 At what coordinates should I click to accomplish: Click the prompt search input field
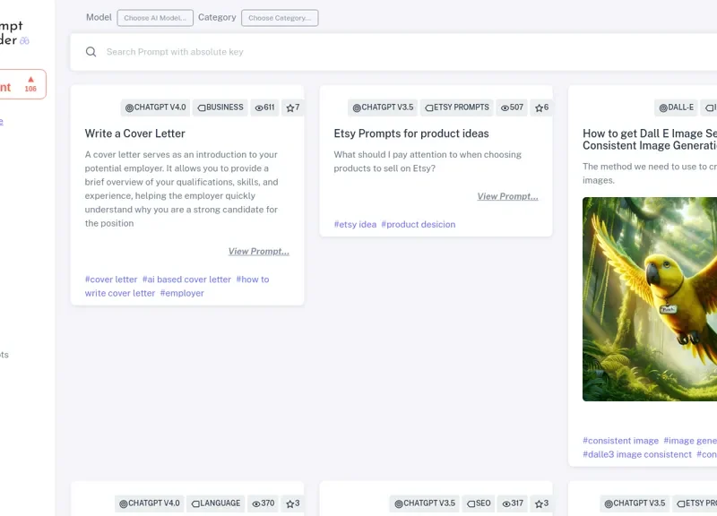click(x=269, y=51)
